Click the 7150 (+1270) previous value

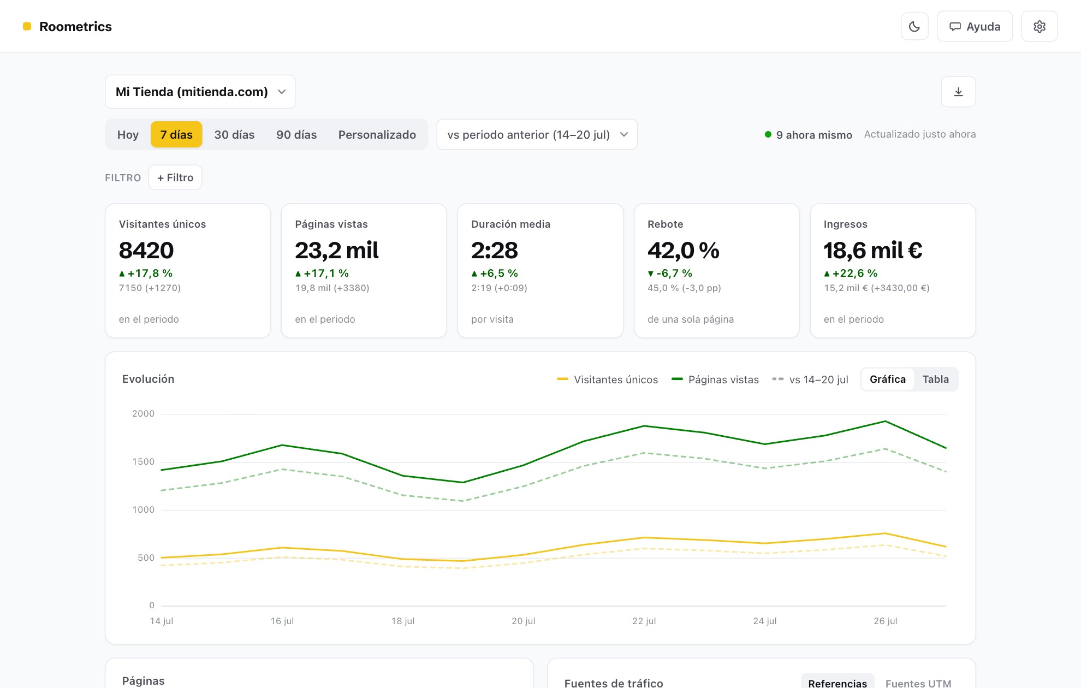click(150, 288)
